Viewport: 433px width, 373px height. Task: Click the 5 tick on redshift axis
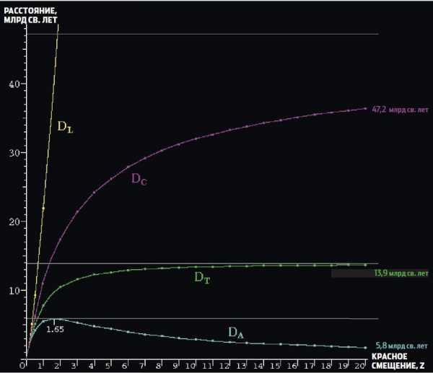point(108,366)
